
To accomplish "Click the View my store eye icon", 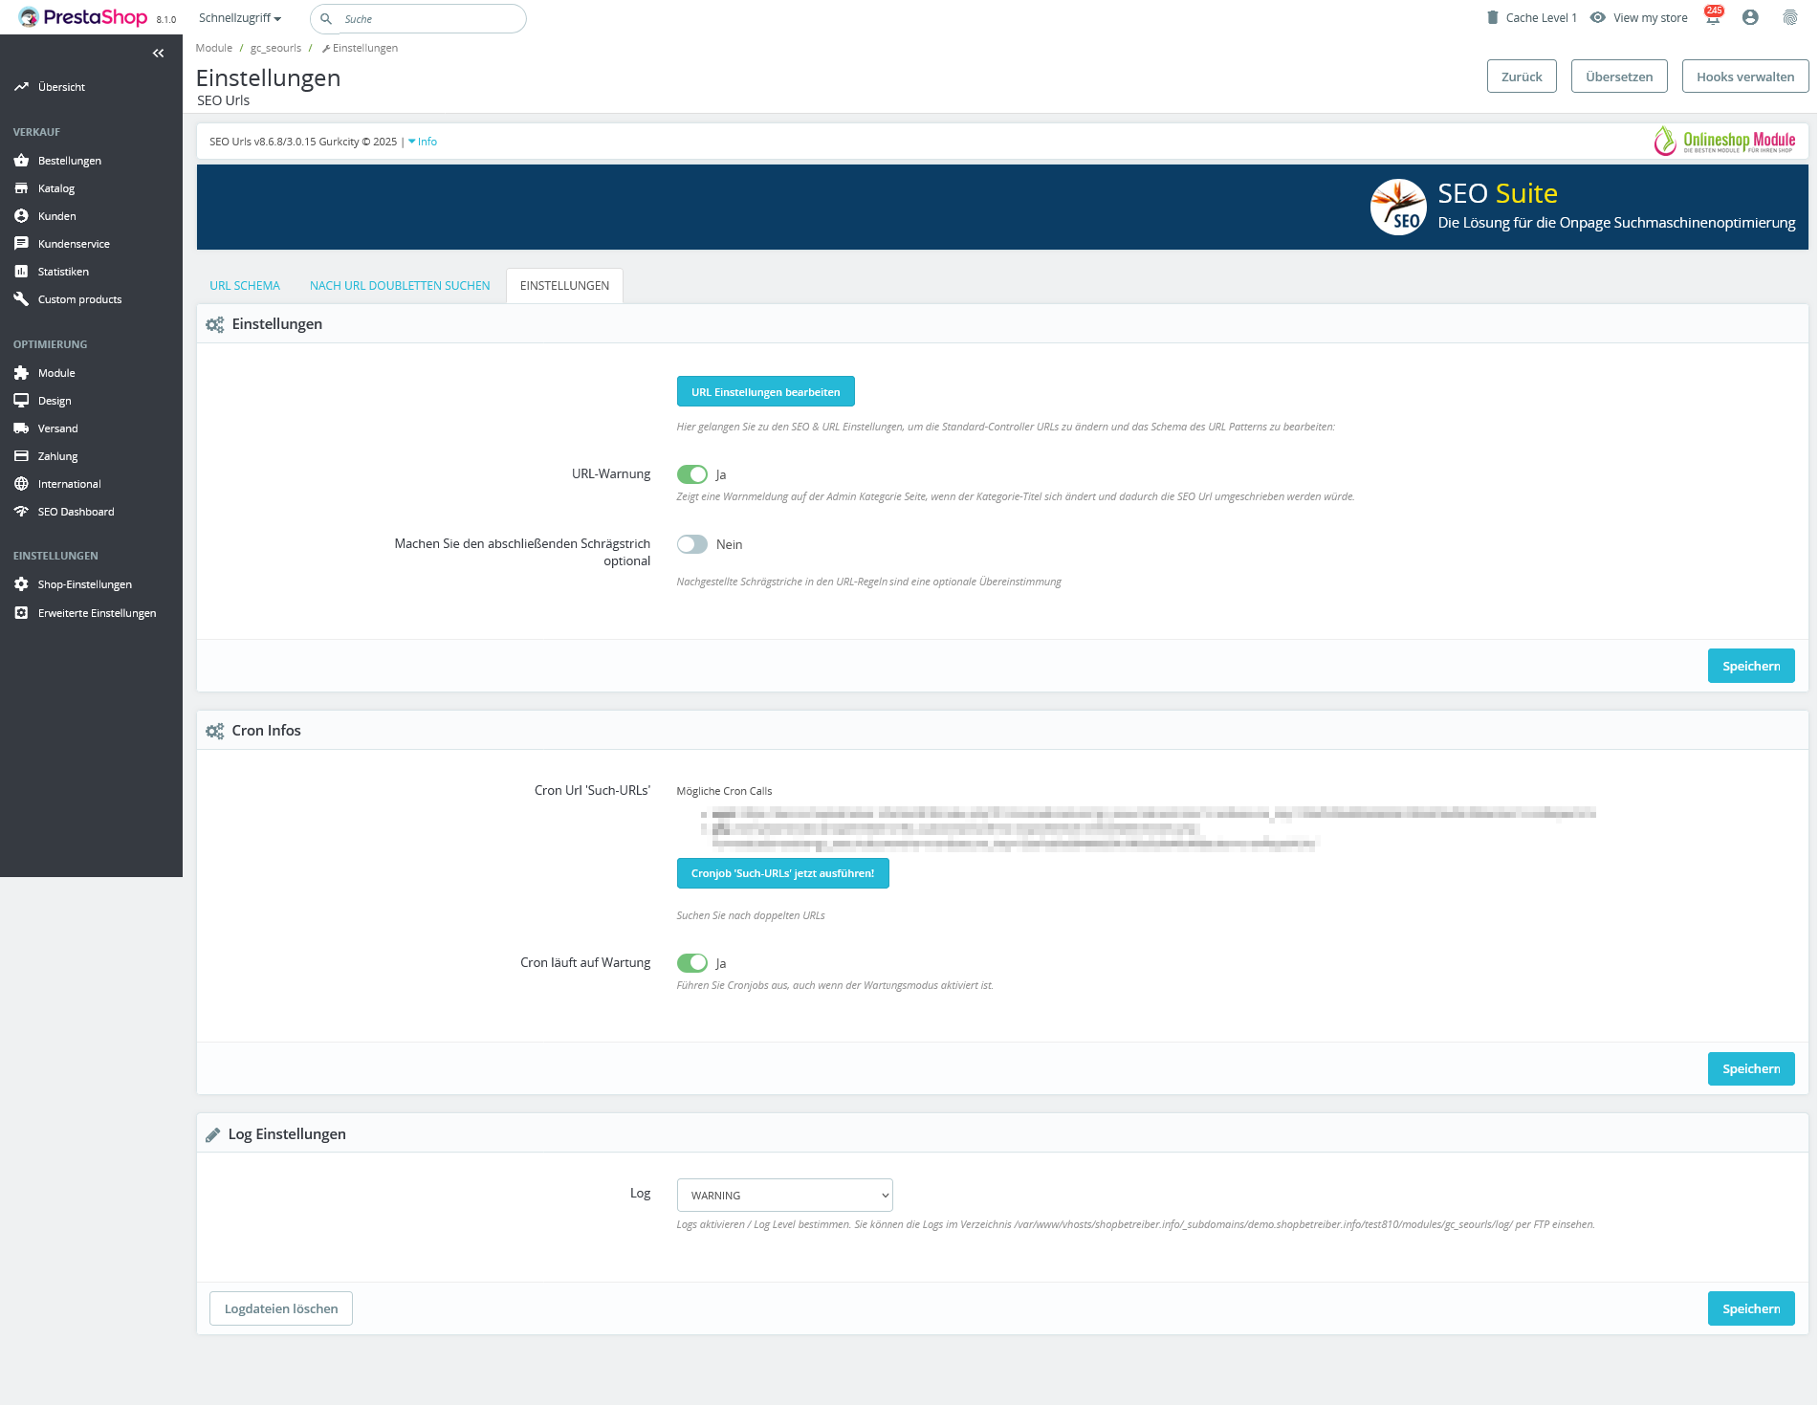I will click(1597, 17).
